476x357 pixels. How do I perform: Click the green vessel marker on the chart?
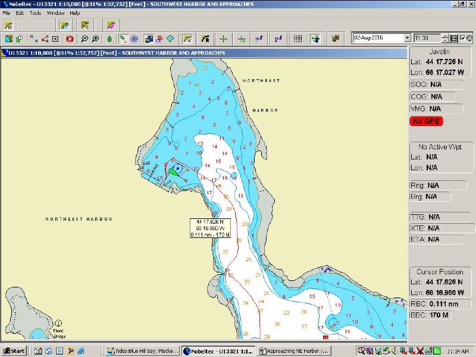click(173, 171)
